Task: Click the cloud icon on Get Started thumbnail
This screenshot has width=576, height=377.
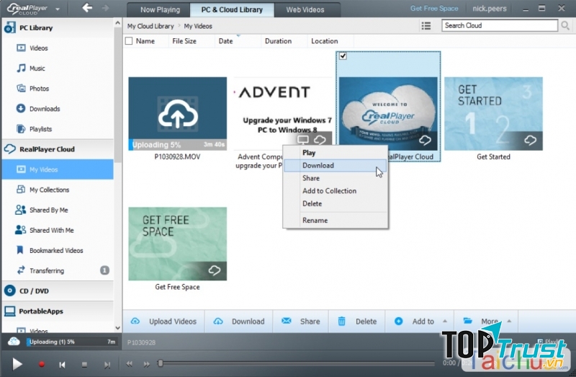Action: tap(530, 140)
